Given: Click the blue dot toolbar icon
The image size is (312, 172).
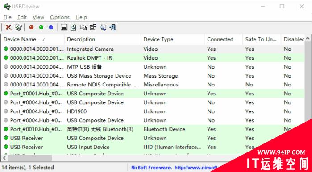Looking at the screenshot, I should coord(51,27).
